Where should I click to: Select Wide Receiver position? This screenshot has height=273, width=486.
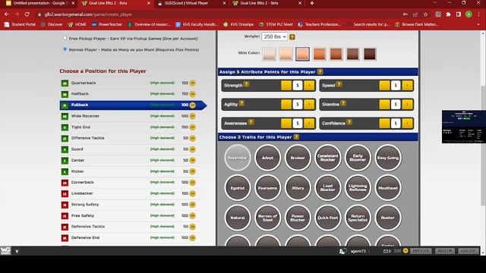point(130,116)
